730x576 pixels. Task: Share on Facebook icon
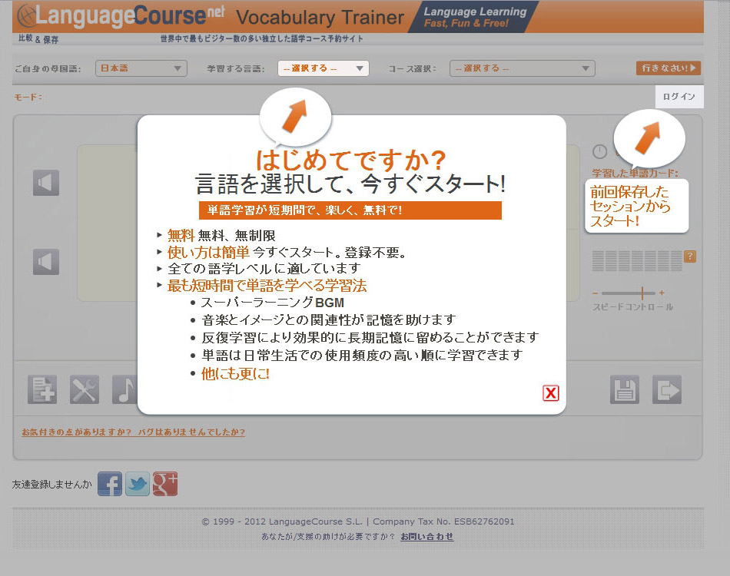coord(110,484)
